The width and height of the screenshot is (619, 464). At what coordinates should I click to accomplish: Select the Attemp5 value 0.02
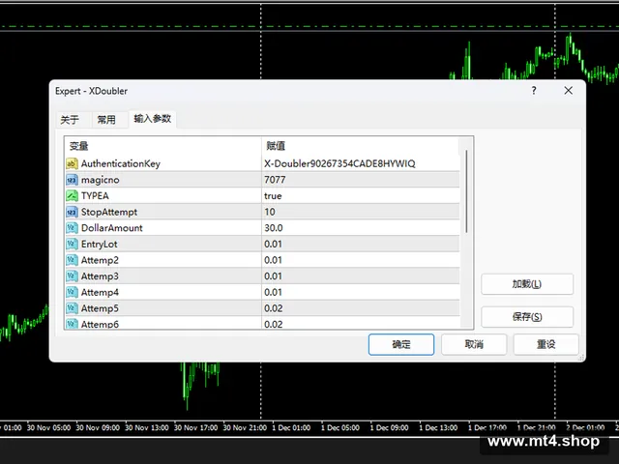coord(273,308)
